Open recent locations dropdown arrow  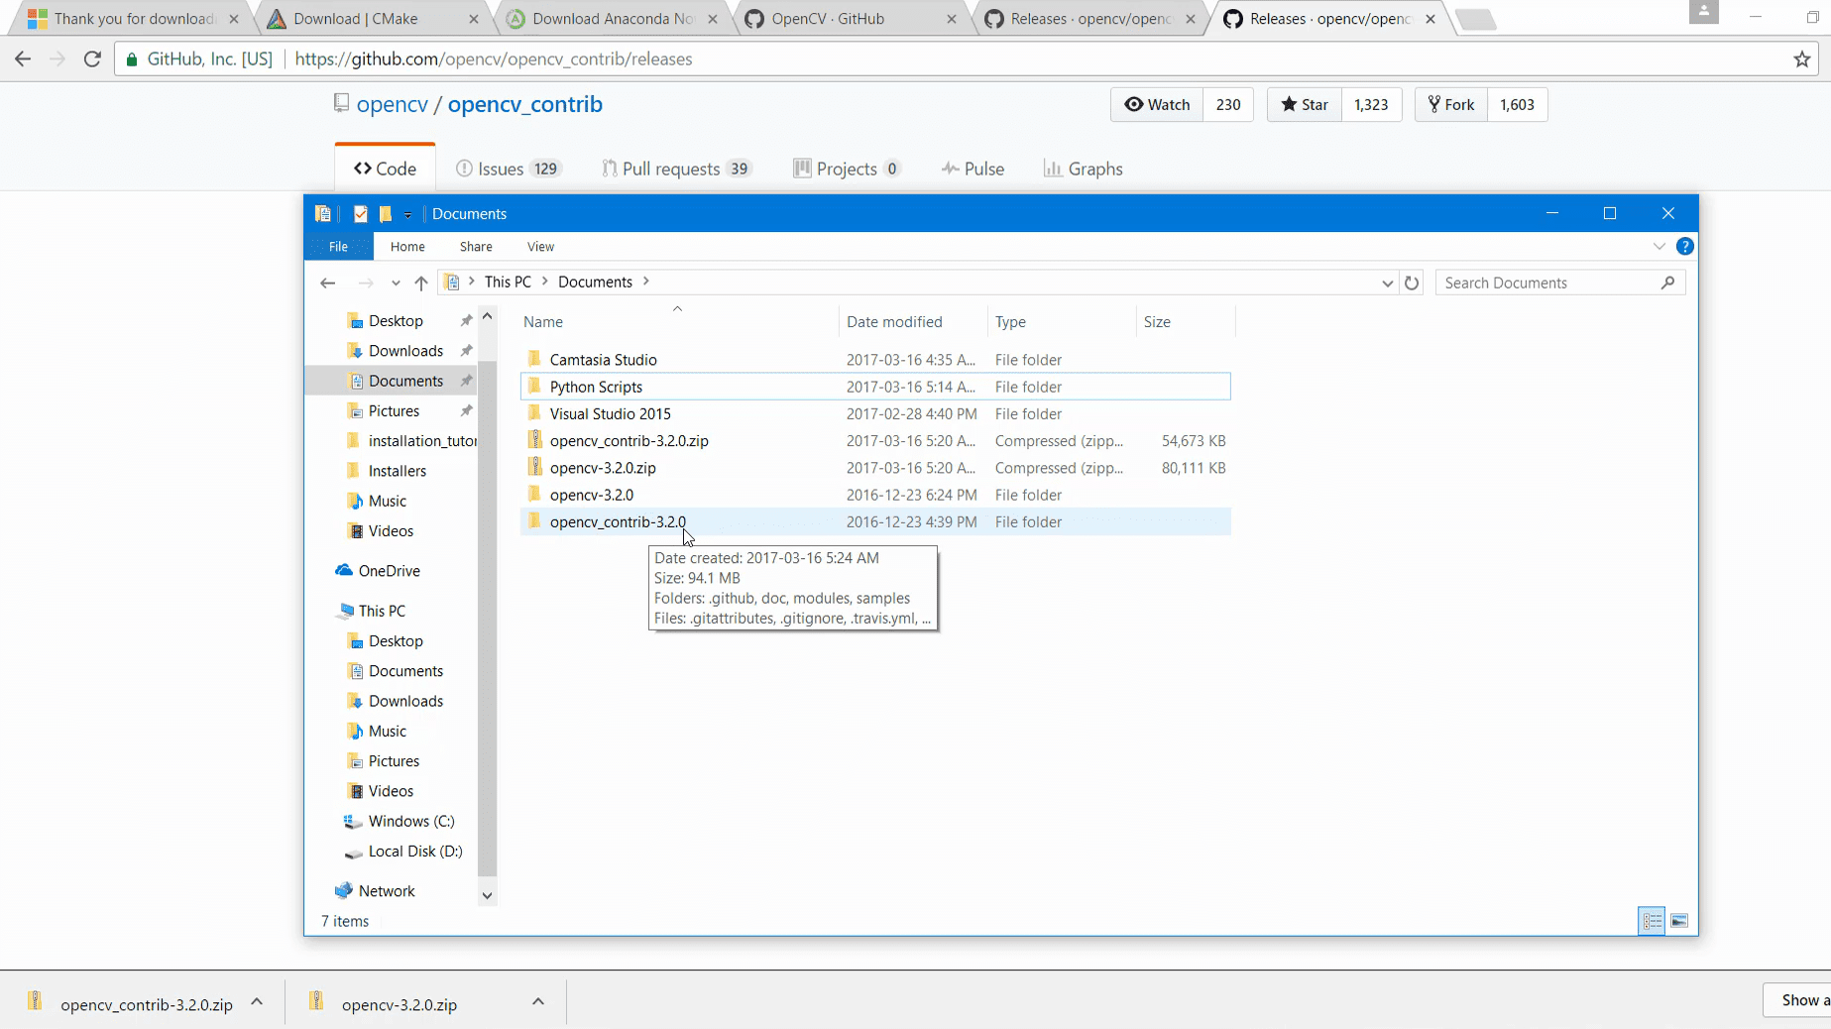396,283
